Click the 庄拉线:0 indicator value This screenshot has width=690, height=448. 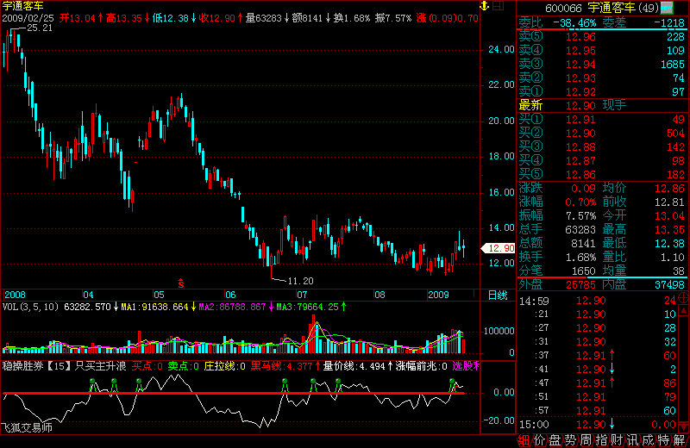point(225,366)
